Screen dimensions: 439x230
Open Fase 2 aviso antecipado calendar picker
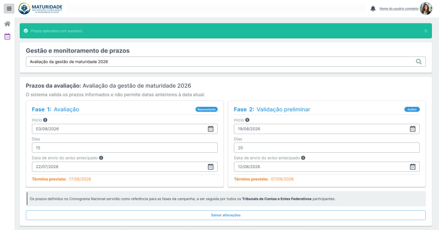click(413, 167)
